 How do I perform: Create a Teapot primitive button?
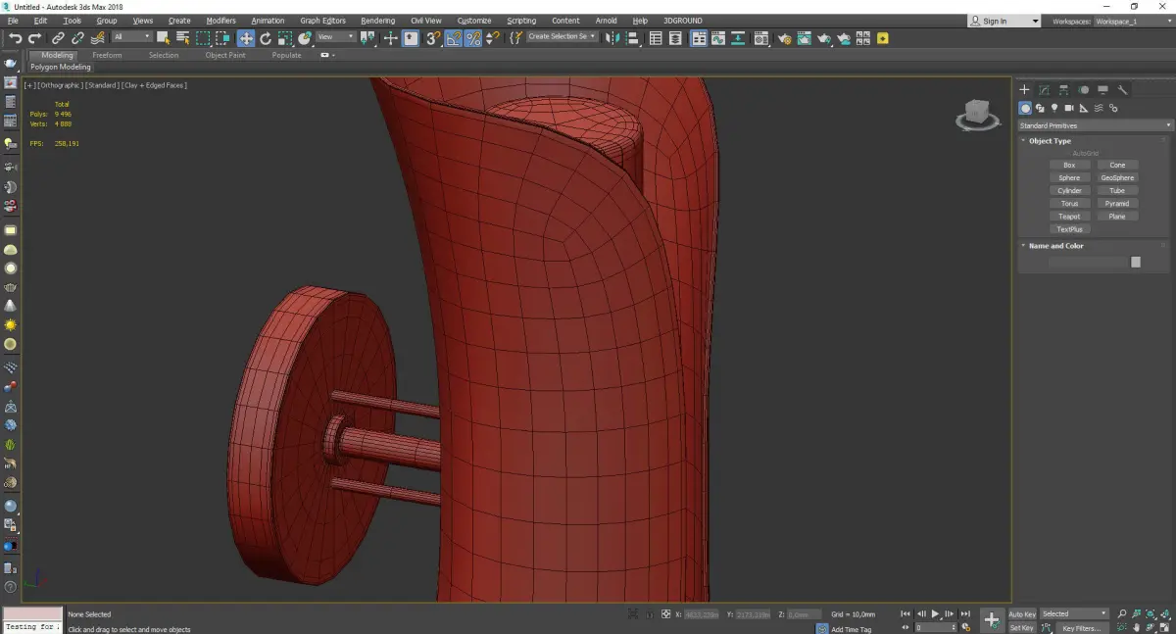[1069, 217]
